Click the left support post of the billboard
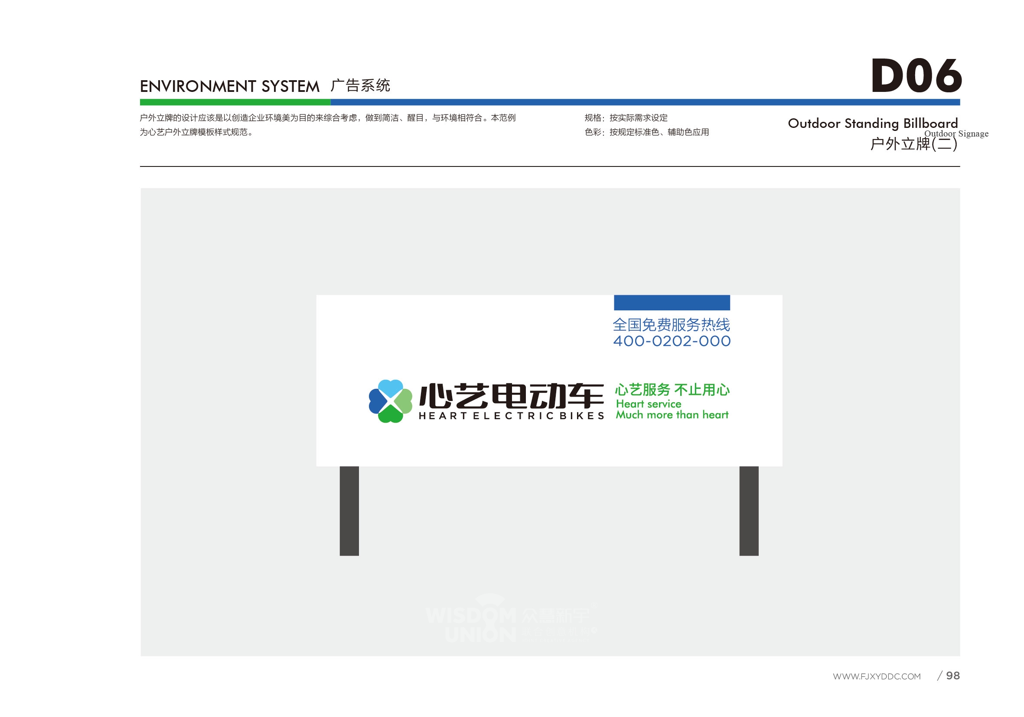 pyautogui.click(x=349, y=511)
